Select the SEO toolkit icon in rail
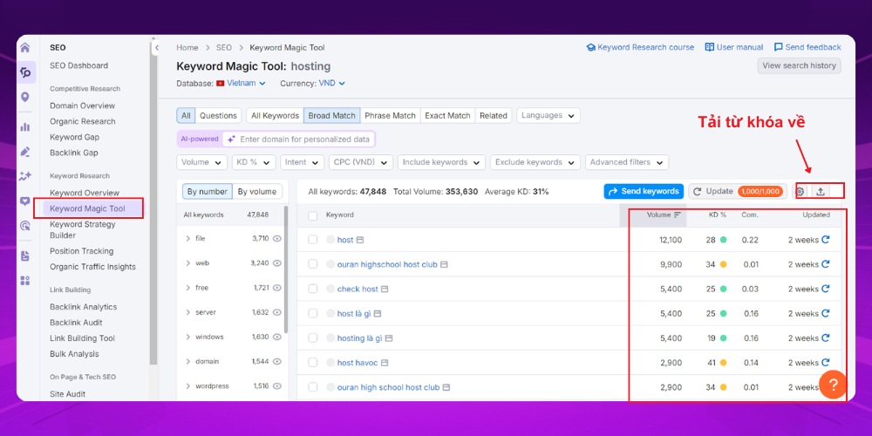 click(25, 72)
